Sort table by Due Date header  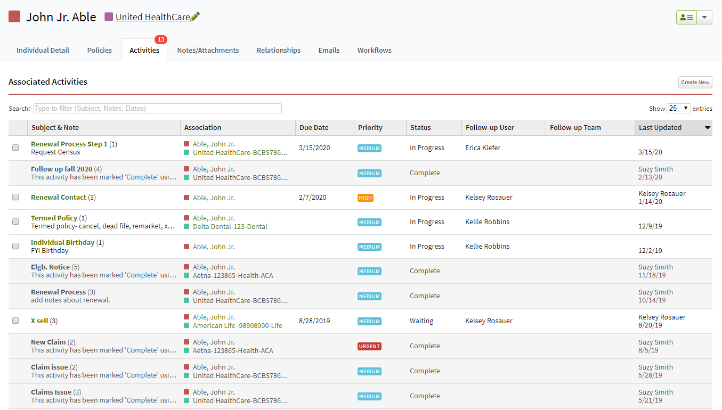click(325, 127)
